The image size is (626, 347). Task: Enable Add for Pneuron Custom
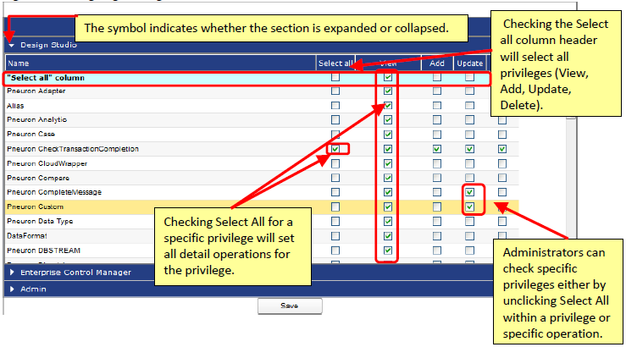pyautogui.click(x=437, y=207)
